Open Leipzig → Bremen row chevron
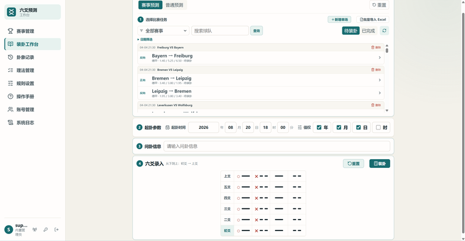465x241 pixels. click(x=380, y=93)
